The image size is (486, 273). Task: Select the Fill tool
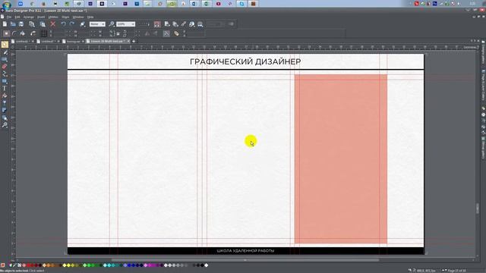point(5,96)
